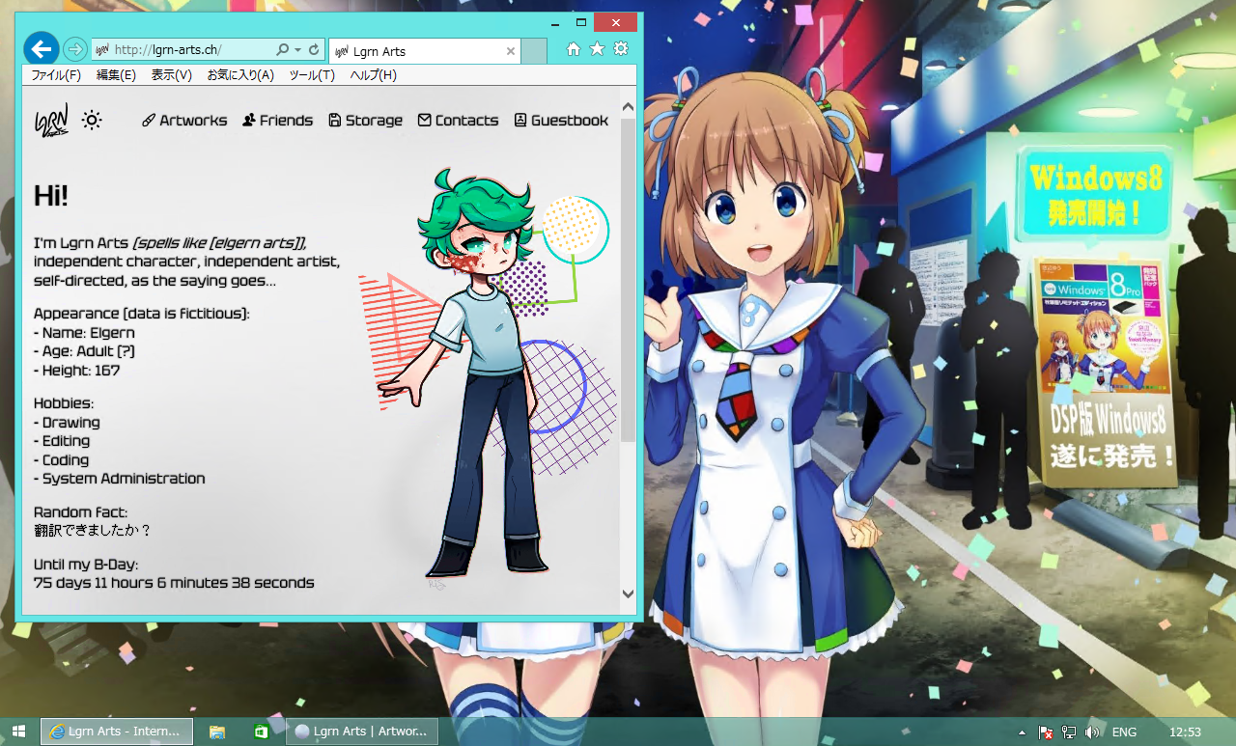Click the vertical scrollbar thumb
This screenshot has height=746, width=1236.
point(628,280)
